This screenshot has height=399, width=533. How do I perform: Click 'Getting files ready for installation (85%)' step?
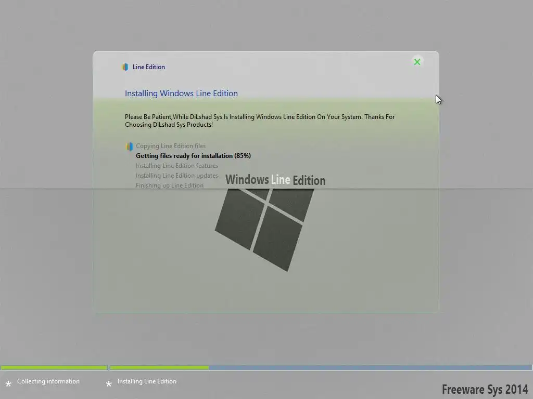coord(193,156)
